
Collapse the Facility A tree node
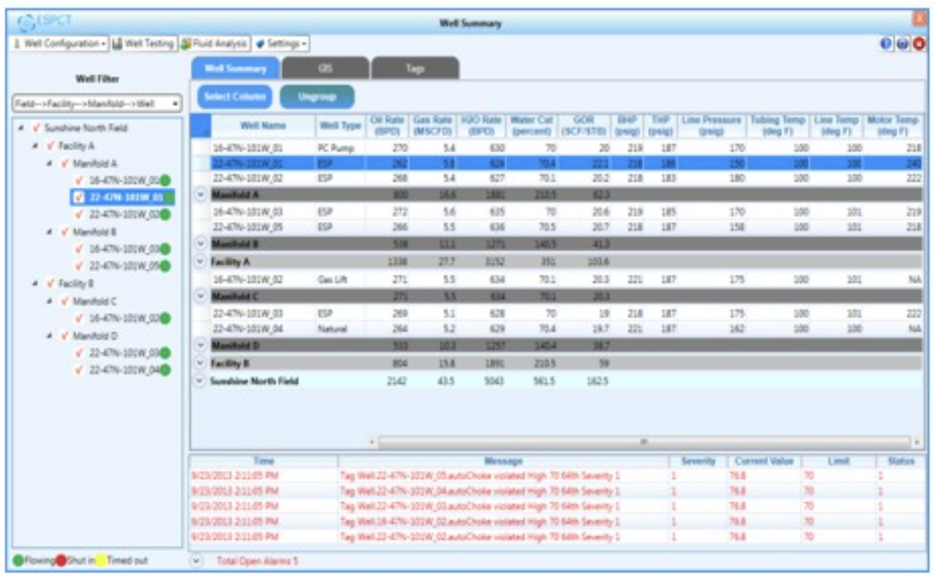coord(35,146)
